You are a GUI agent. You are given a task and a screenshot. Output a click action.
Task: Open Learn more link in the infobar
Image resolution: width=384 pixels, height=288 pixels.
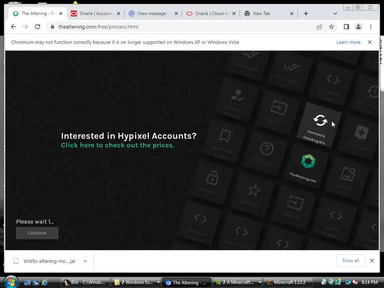point(348,42)
